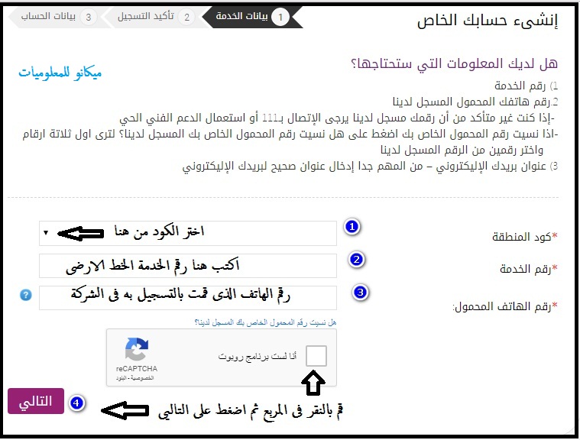Check the أنا لست برنامج روبوت checkbox
Image resolution: width=580 pixels, height=440 pixels.
pos(316,356)
